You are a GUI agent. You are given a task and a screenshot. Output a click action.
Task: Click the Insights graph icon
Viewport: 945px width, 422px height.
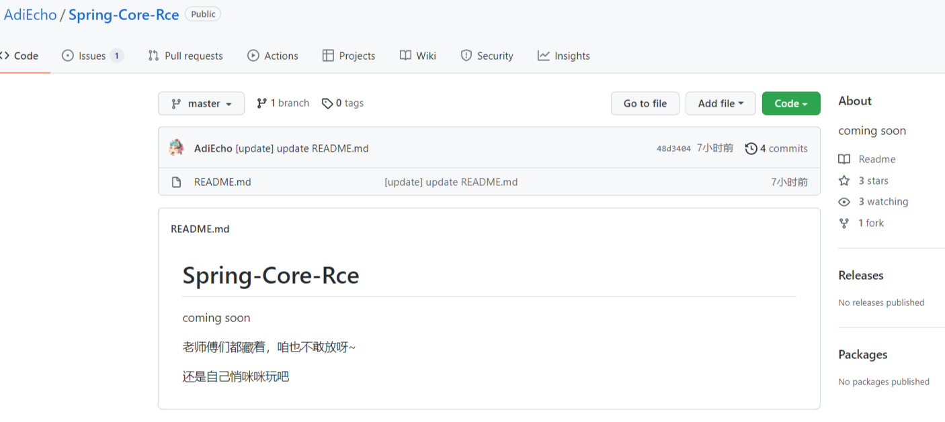[x=544, y=56]
